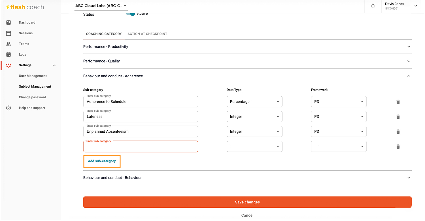
Task: Select the Teams people icon
Action: (8, 44)
